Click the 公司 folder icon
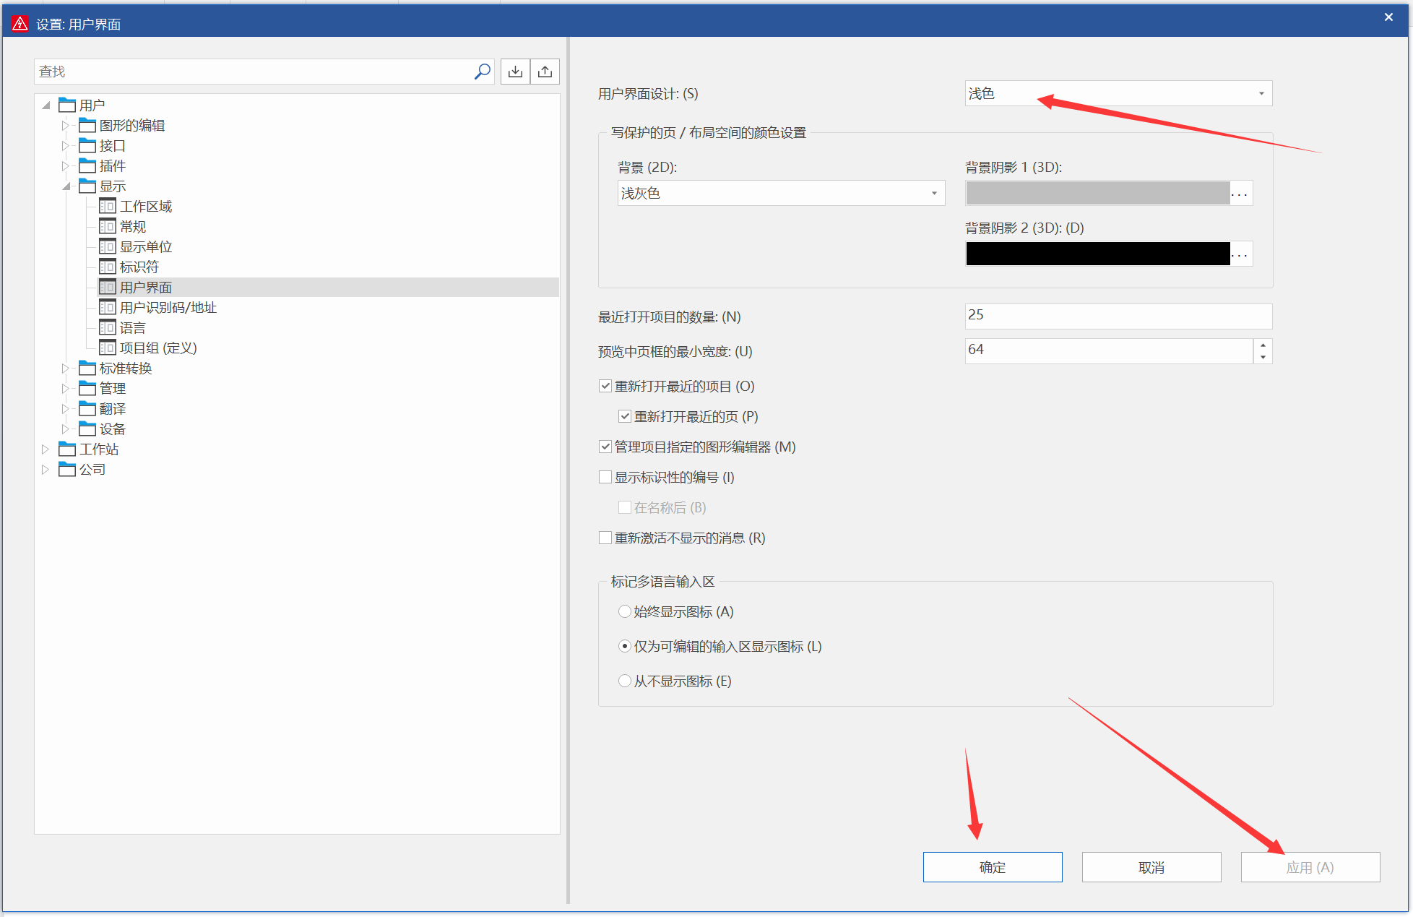Image resolution: width=1413 pixels, height=917 pixels. [x=67, y=470]
